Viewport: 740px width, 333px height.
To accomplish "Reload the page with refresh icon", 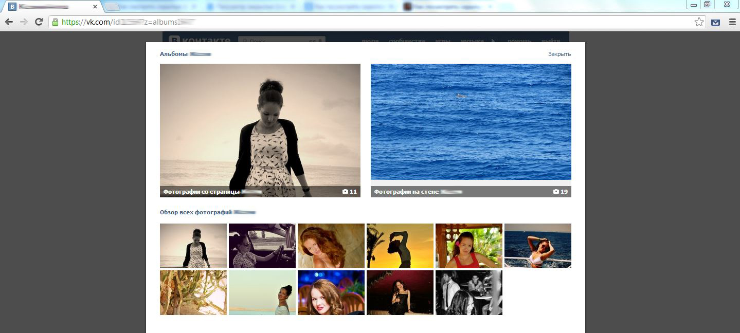I will (39, 22).
